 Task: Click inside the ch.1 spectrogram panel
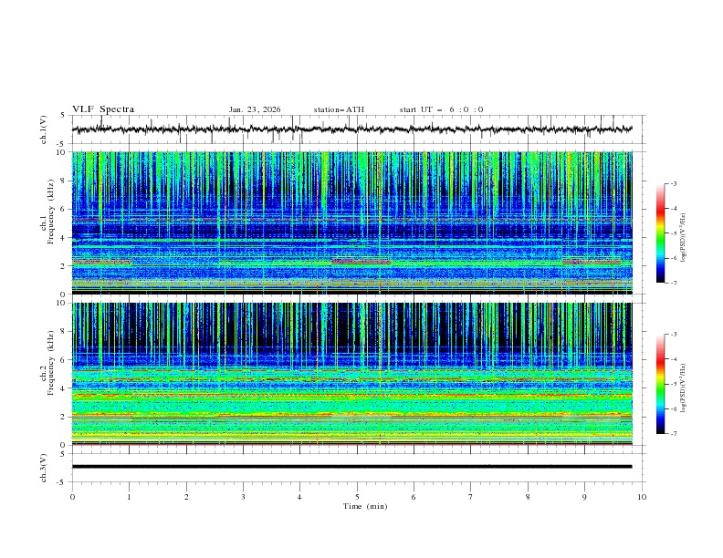click(x=352, y=222)
